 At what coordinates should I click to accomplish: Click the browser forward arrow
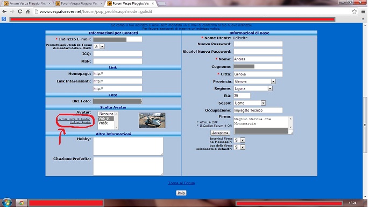(x=12, y=11)
